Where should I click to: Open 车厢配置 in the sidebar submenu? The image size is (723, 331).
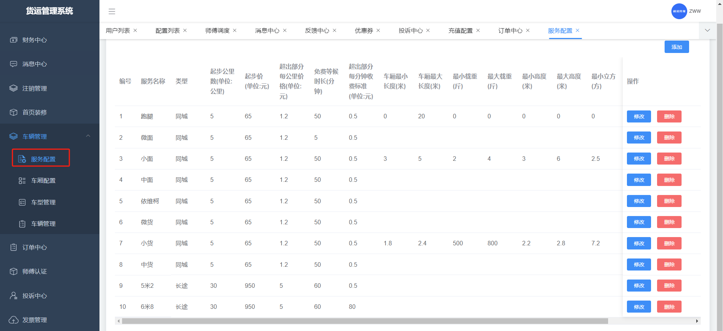pos(43,181)
